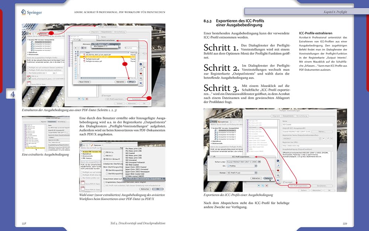Viewport: 369px width, 231px height.
Task: Open the Ort dropdown showing 'Profiles'
Action: 242,166
